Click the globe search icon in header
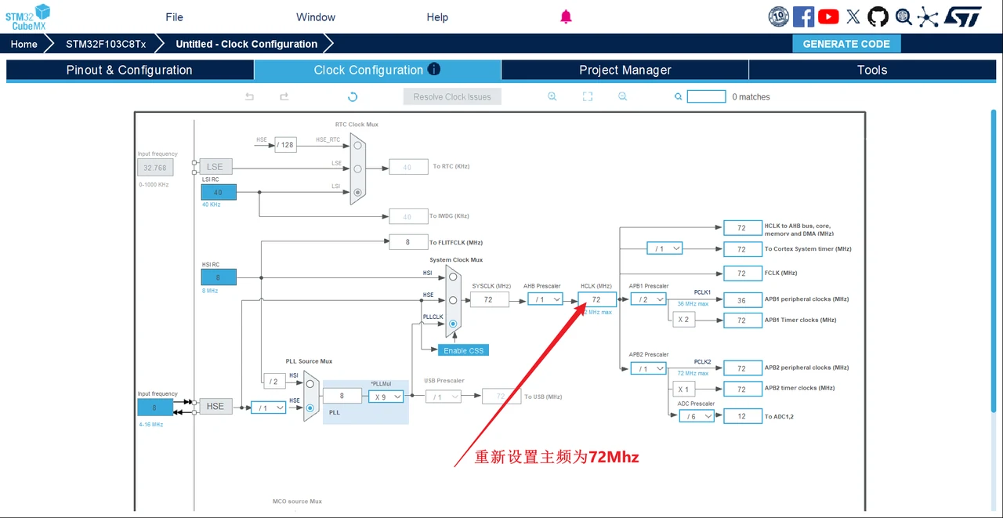 pos(903,16)
